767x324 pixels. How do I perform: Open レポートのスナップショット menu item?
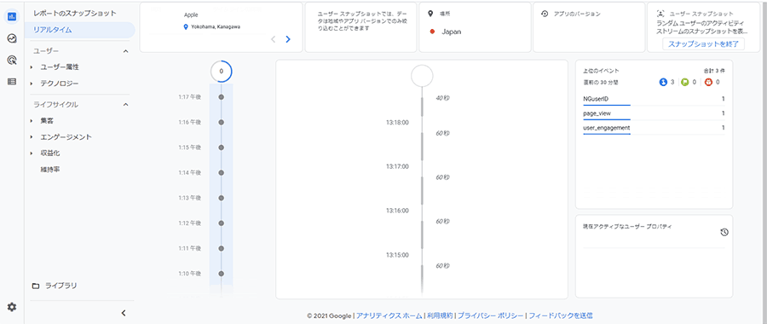click(75, 13)
